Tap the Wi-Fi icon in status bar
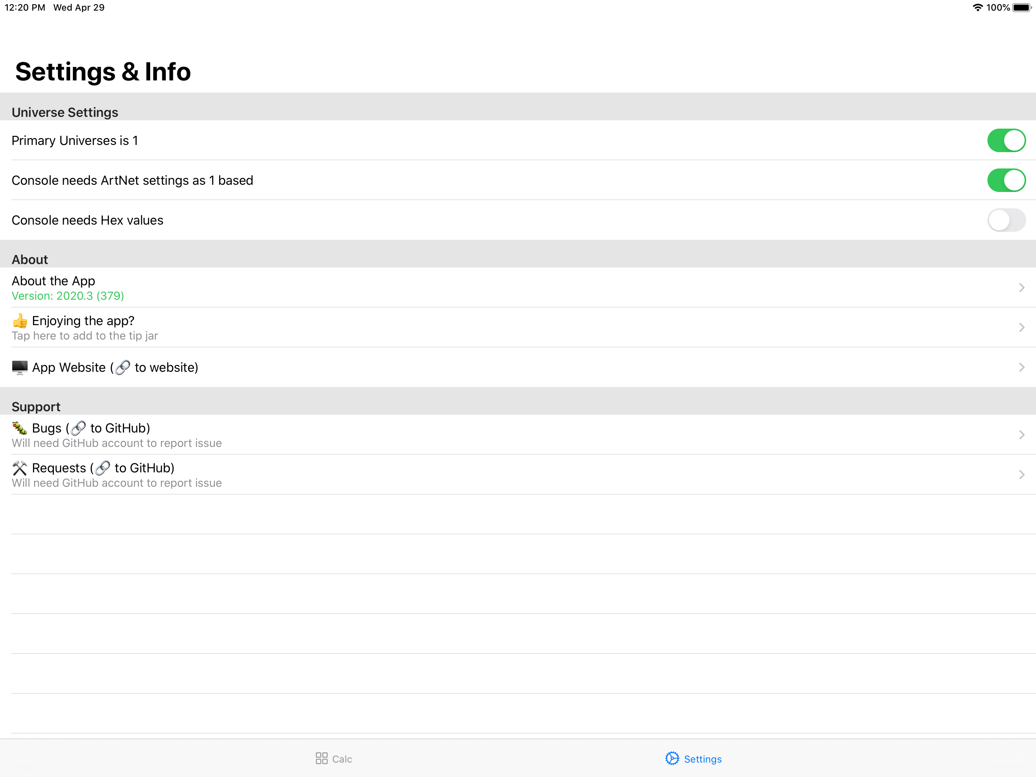 (978, 8)
